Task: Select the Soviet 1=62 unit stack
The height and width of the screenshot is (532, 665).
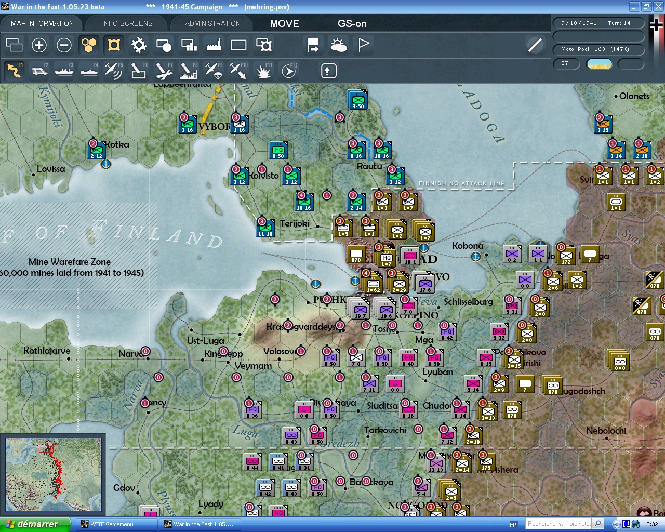Action: click(x=373, y=284)
